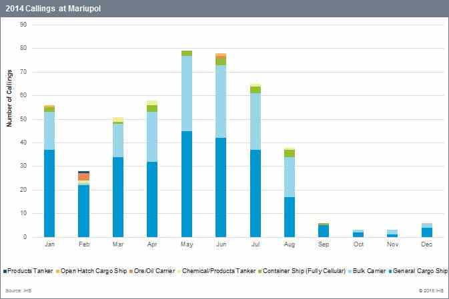449x299 pixels.
Task: Click the '© 2015 IHS' copyright text
Action: tap(431, 291)
